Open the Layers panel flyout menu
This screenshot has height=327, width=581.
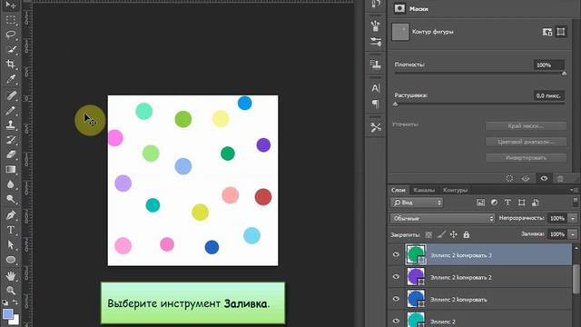click(575, 190)
